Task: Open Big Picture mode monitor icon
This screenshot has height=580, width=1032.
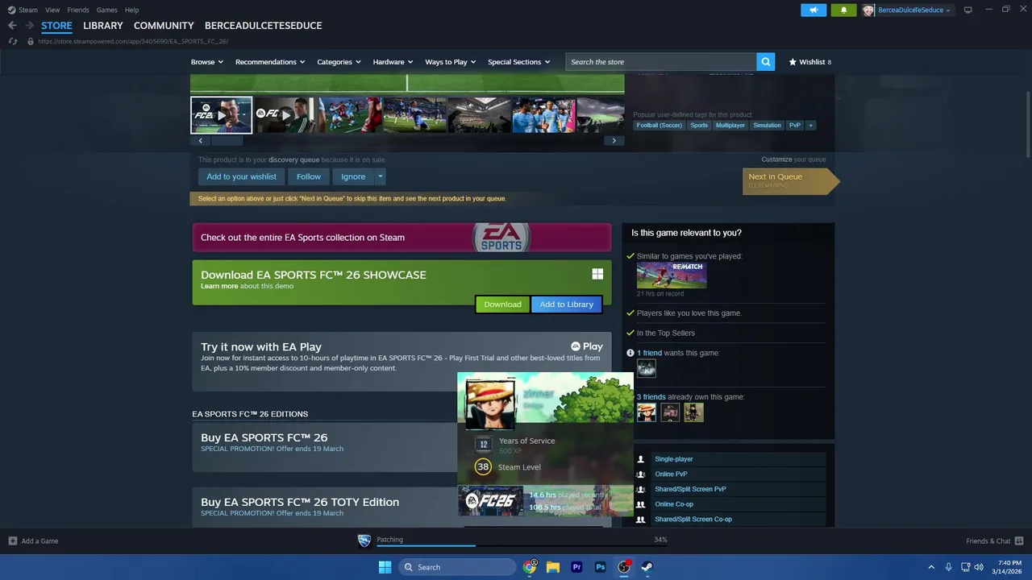Action: (968, 10)
